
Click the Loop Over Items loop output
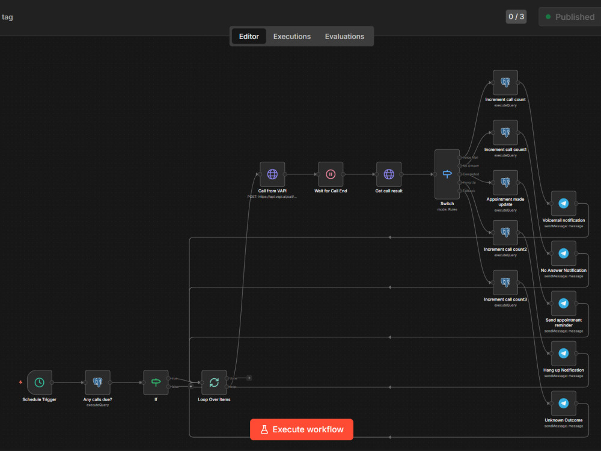[x=227, y=387]
